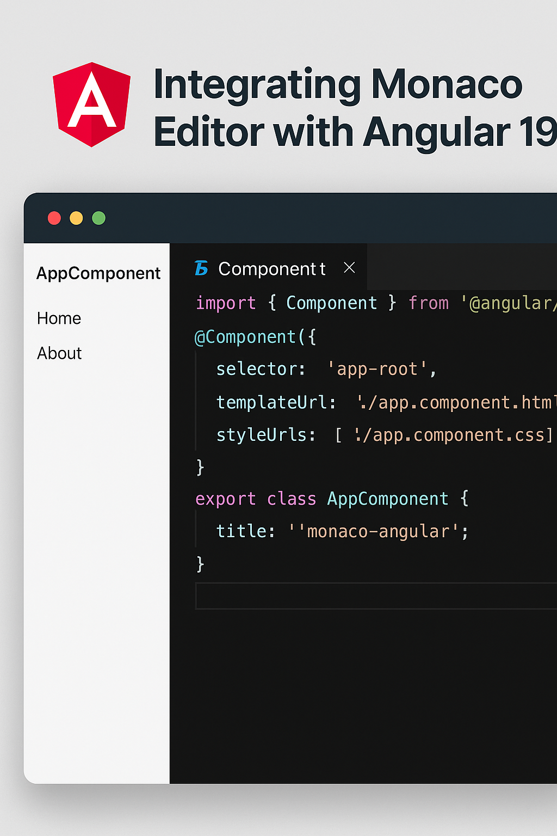Open the About navigation link

point(59,353)
